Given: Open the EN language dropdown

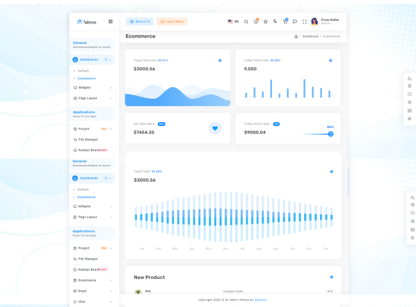Looking at the screenshot, I should click(x=233, y=21).
